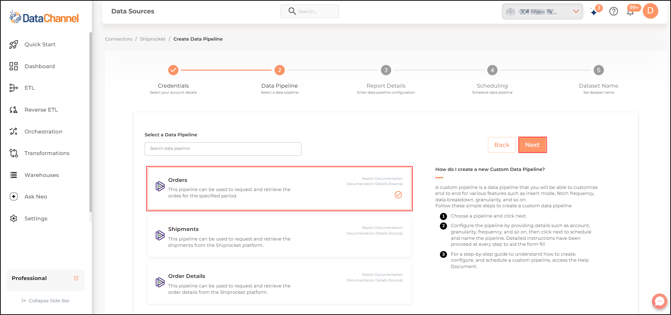Select the Dashboard grid icon
The image size is (671, 315).
coord(13,66)
